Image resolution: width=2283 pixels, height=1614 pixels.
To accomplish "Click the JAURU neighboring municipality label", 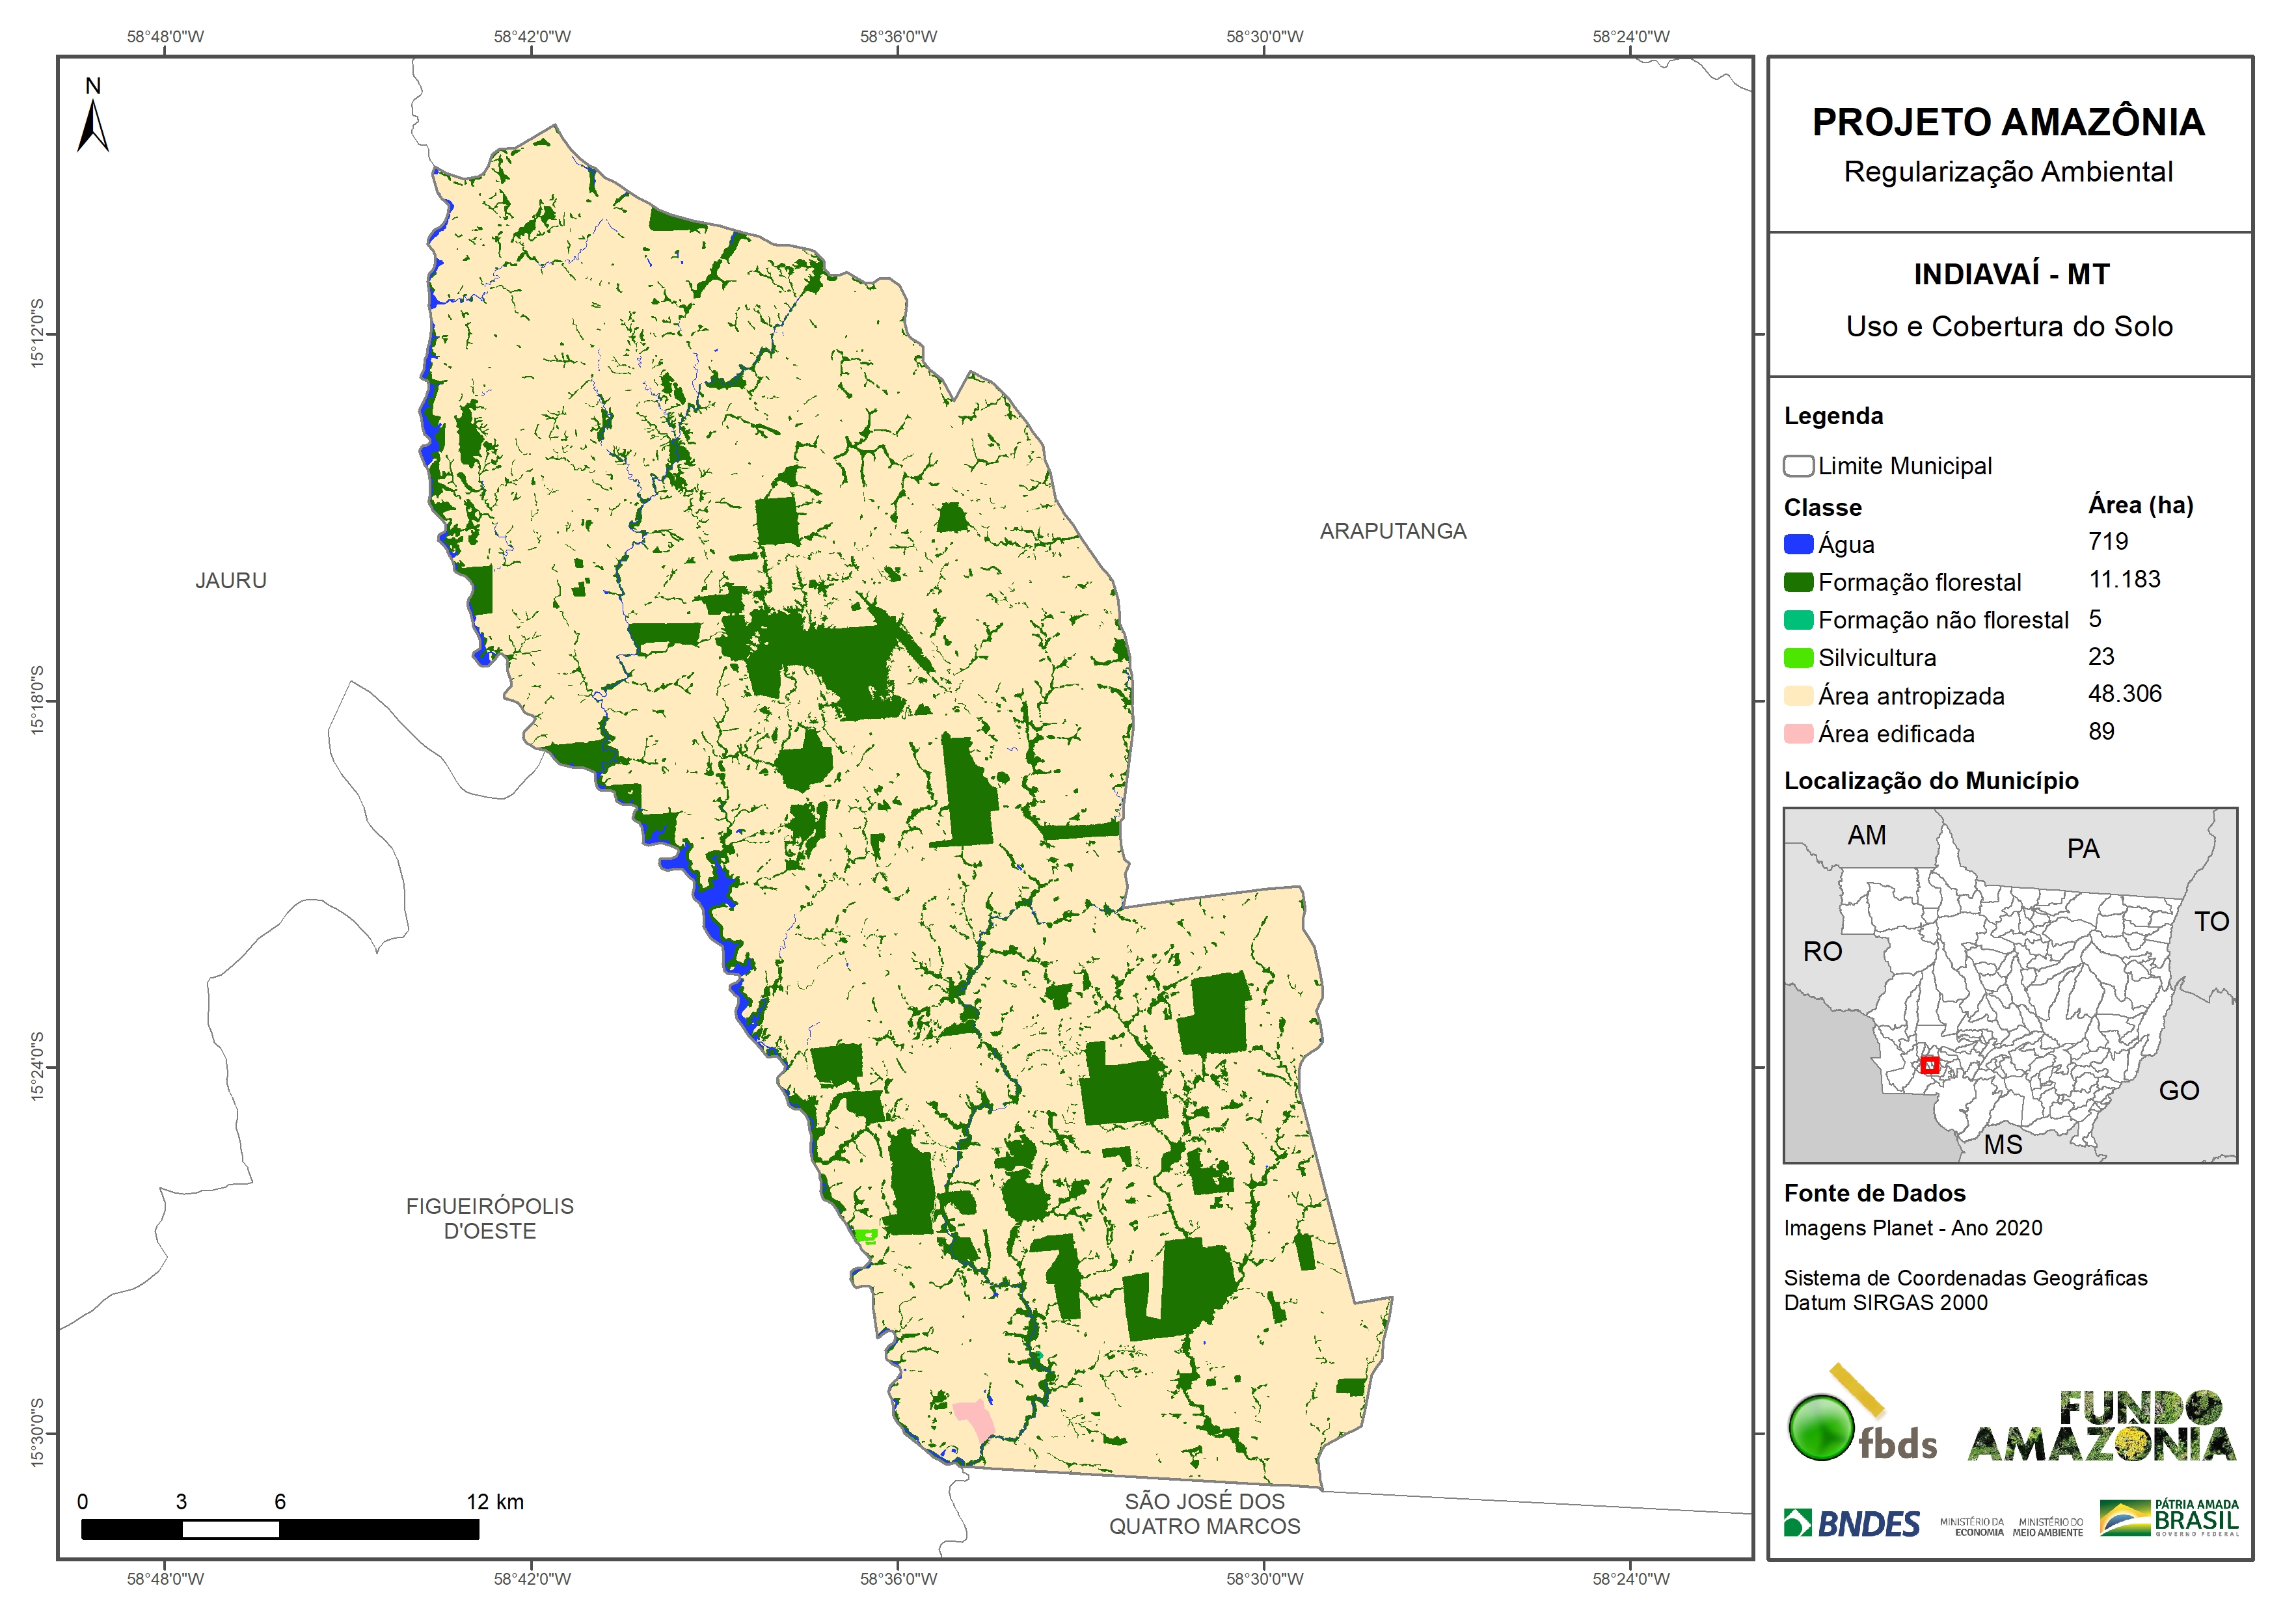I will tap(231, 581).
